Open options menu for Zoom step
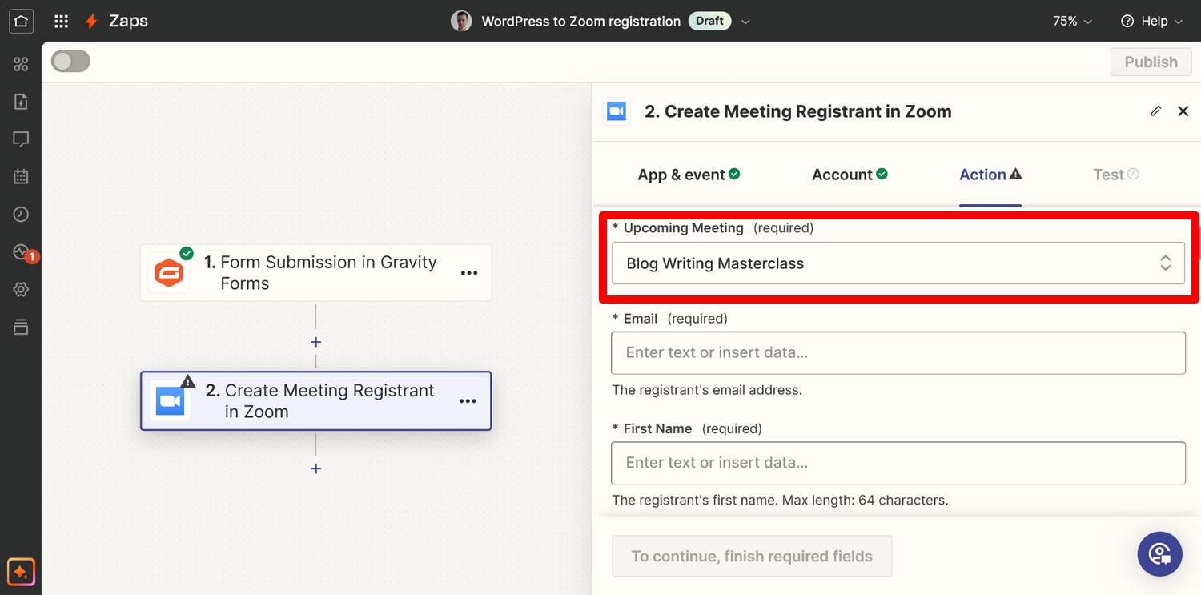 coord(468,401)
